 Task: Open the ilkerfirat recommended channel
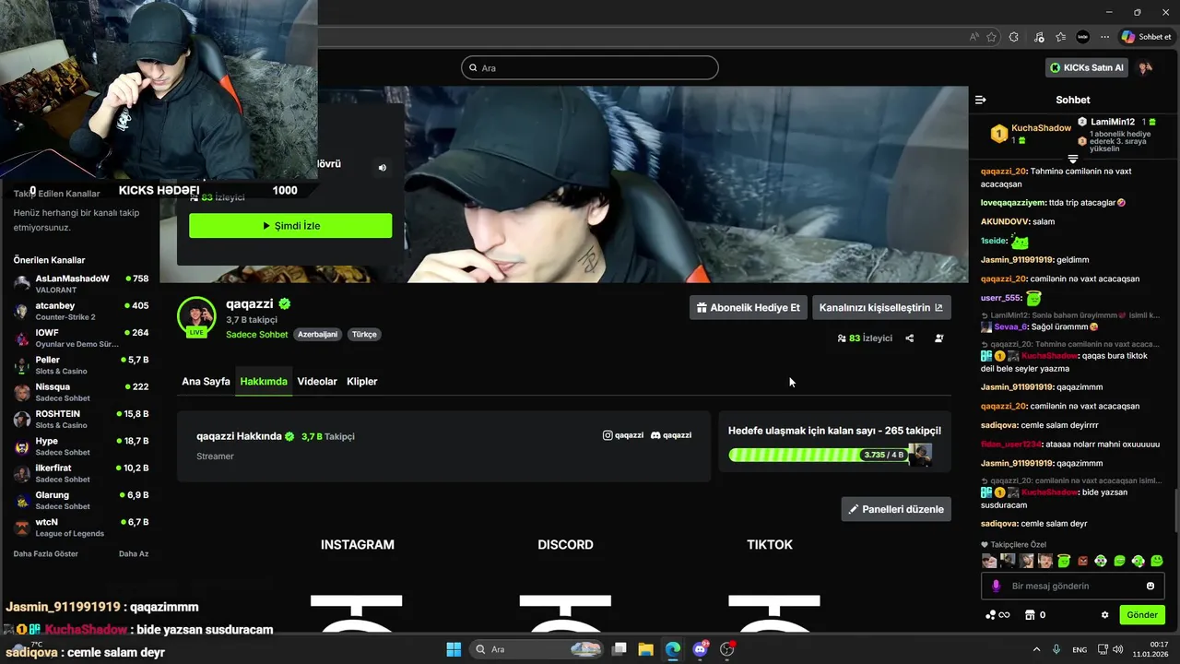pyautogui.click(x=81, y=473)
